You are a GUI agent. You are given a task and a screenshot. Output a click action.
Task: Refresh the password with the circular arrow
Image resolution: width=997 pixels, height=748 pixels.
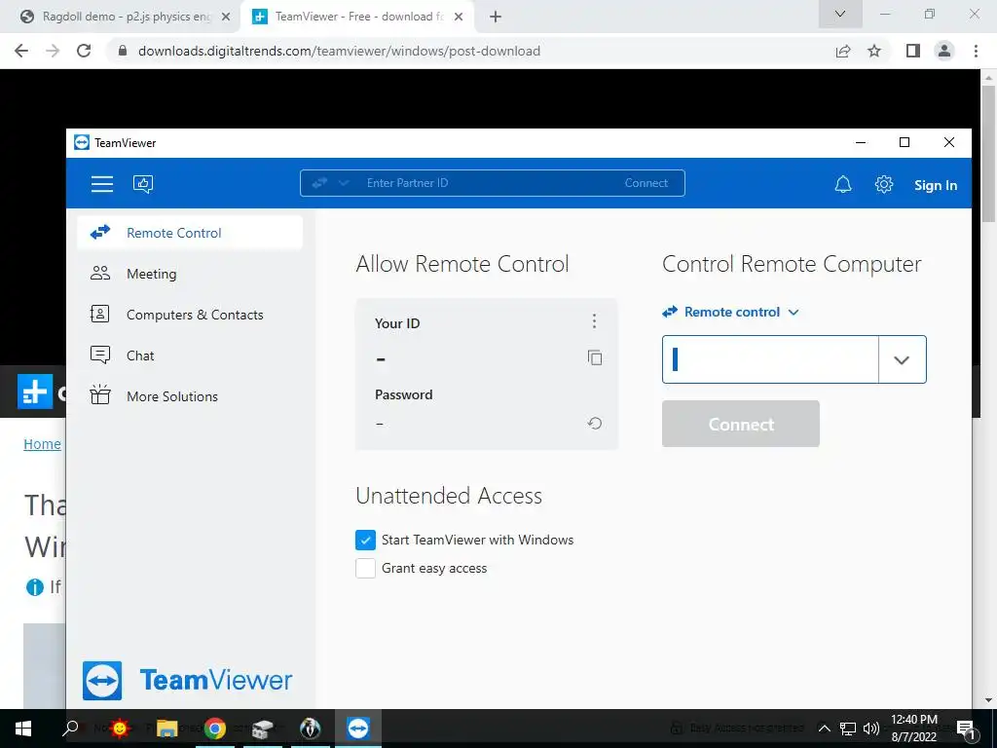tap(595, 423)
